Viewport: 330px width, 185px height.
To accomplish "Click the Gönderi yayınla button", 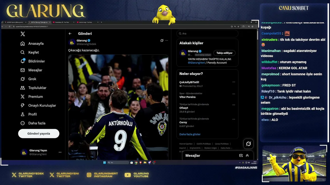I will (x=39, y=134).
